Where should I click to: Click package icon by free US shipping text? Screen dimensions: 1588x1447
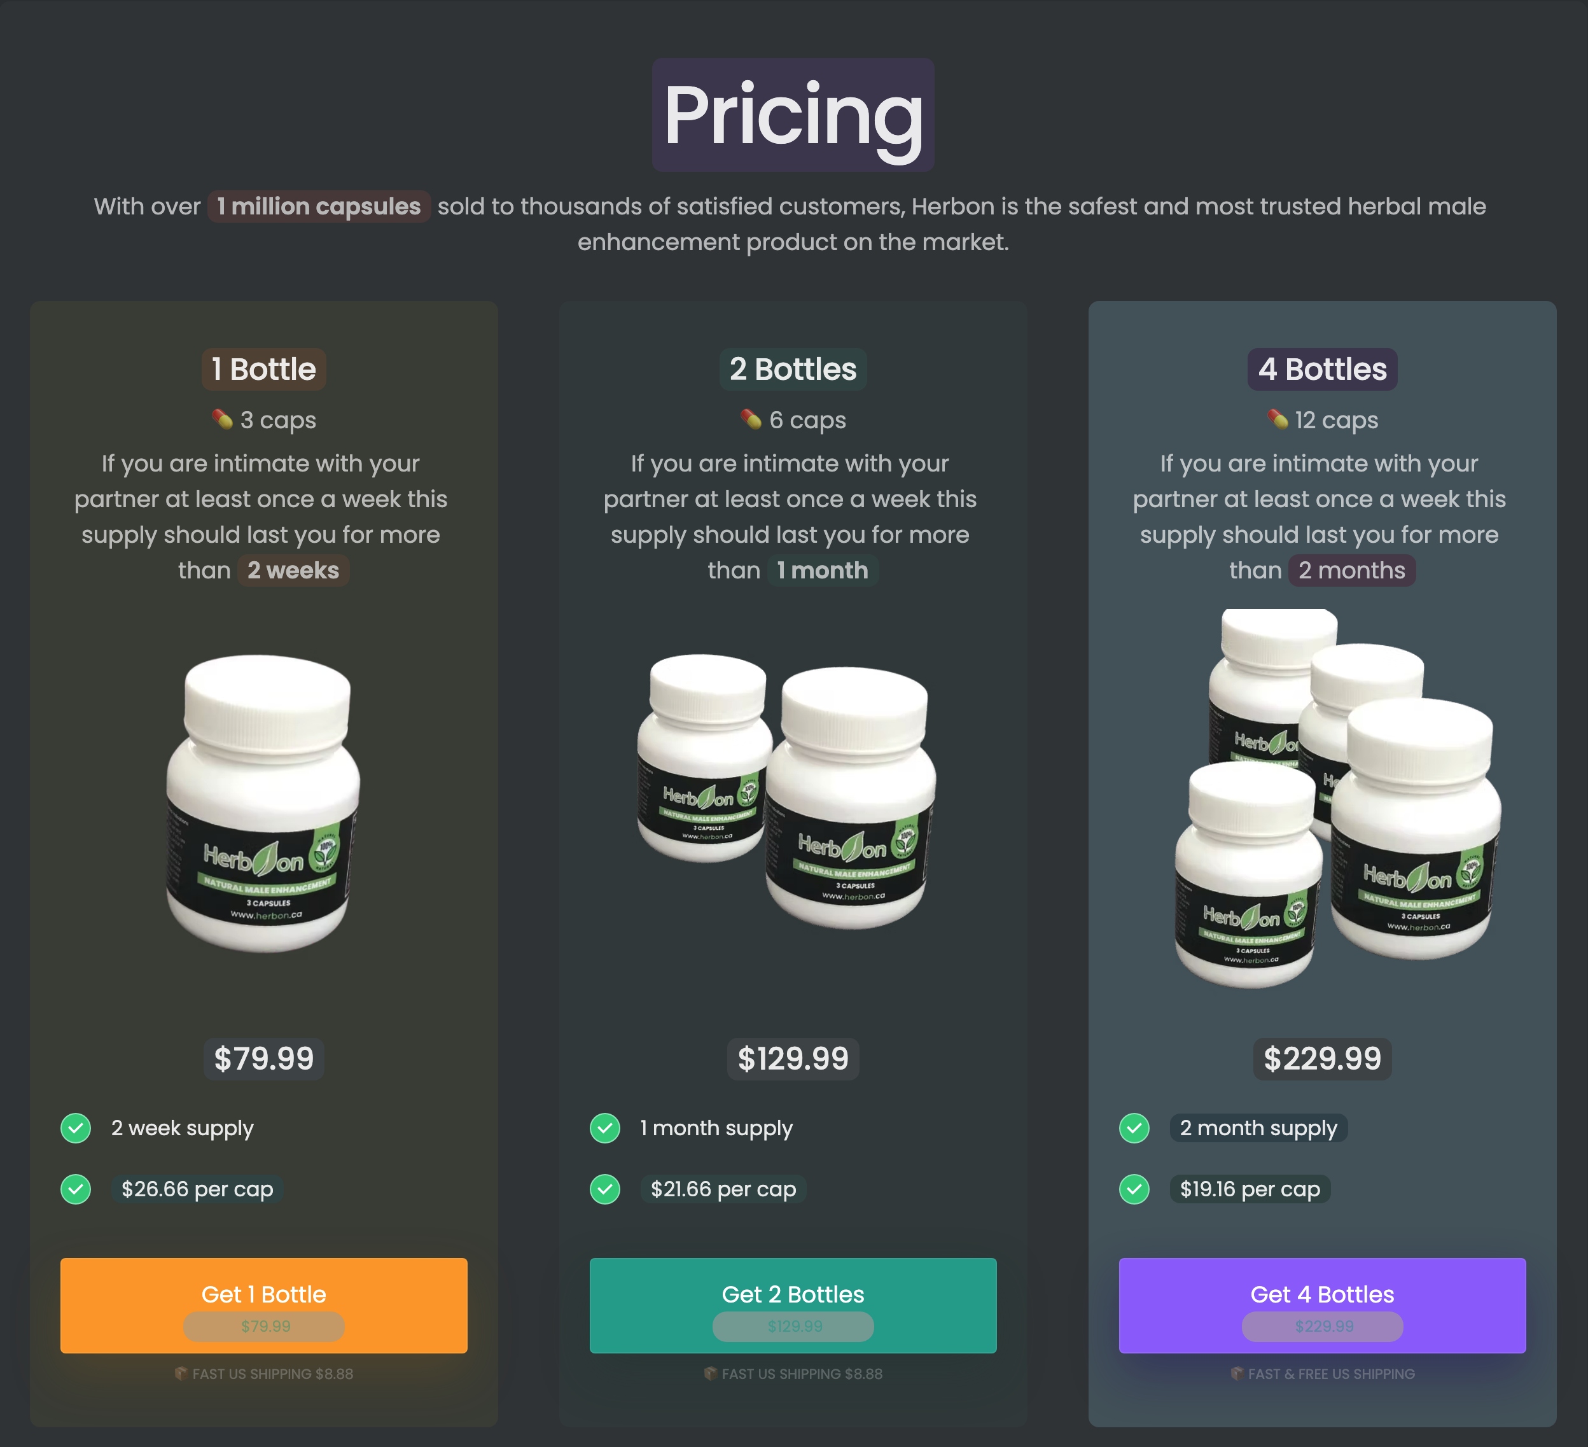[1237, 1374]
